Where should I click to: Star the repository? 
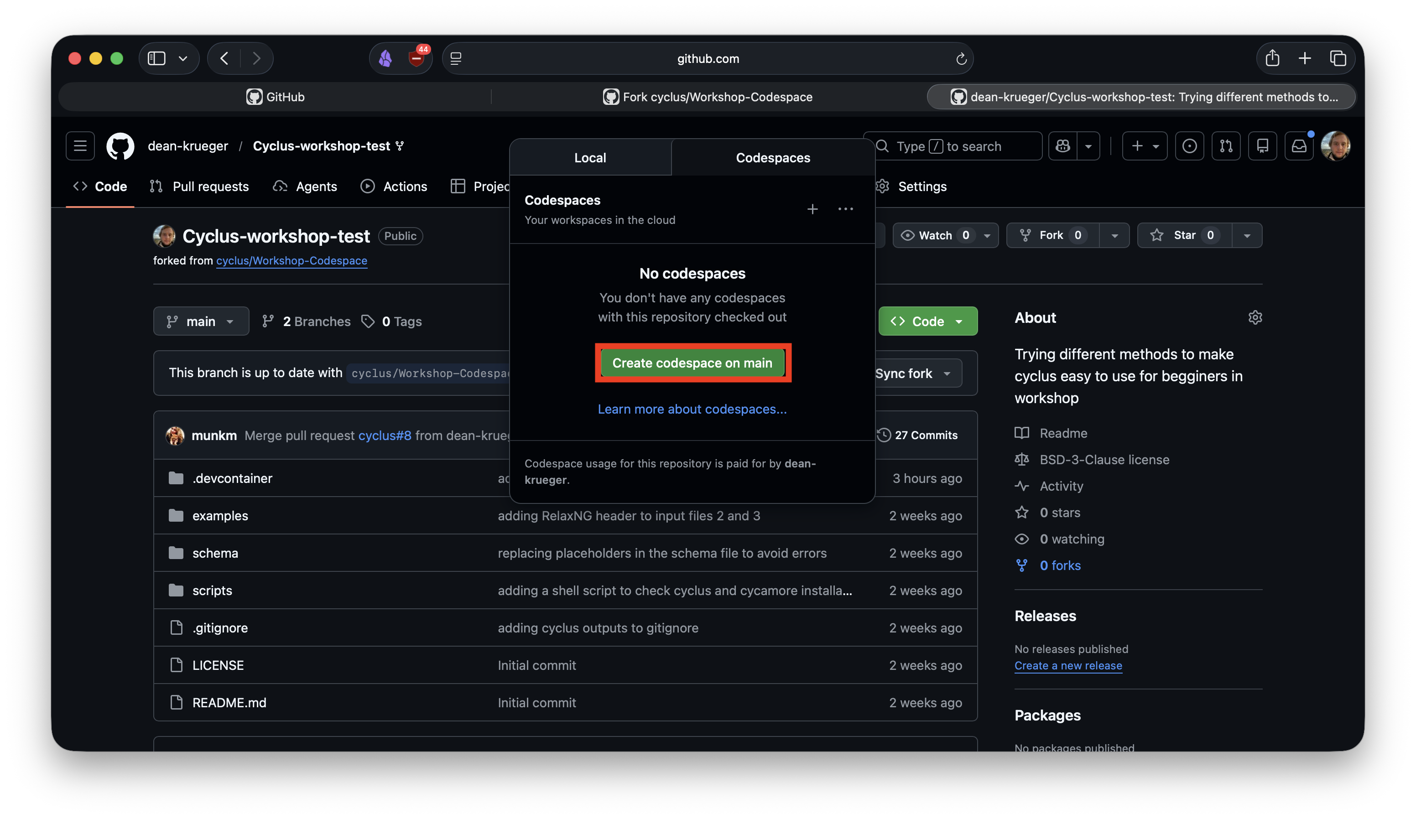tap(1185, 235)
